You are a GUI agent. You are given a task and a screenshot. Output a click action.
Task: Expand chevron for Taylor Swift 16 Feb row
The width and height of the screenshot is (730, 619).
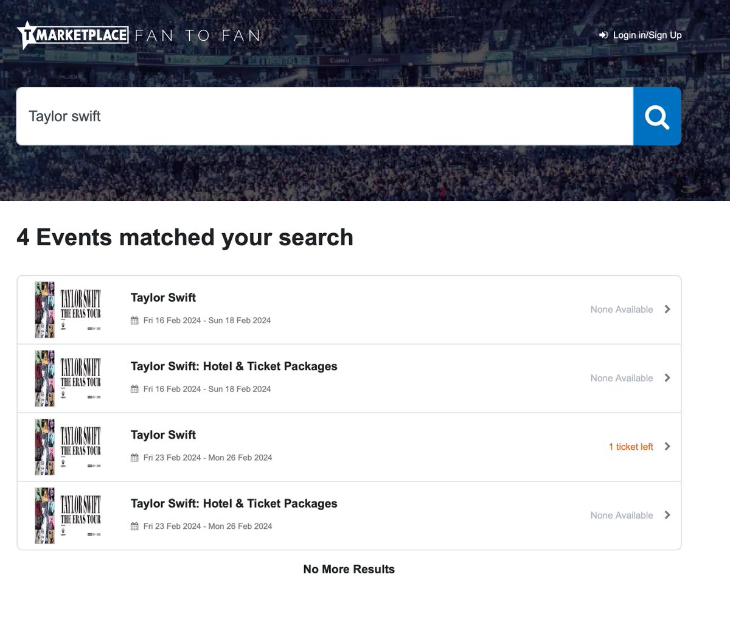pyautogui.click(x=667, y=309)
